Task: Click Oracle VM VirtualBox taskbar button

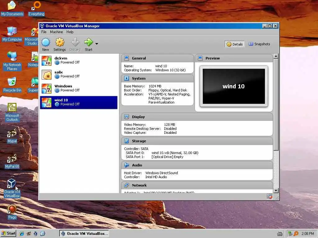Action: (x=84, y=234)
